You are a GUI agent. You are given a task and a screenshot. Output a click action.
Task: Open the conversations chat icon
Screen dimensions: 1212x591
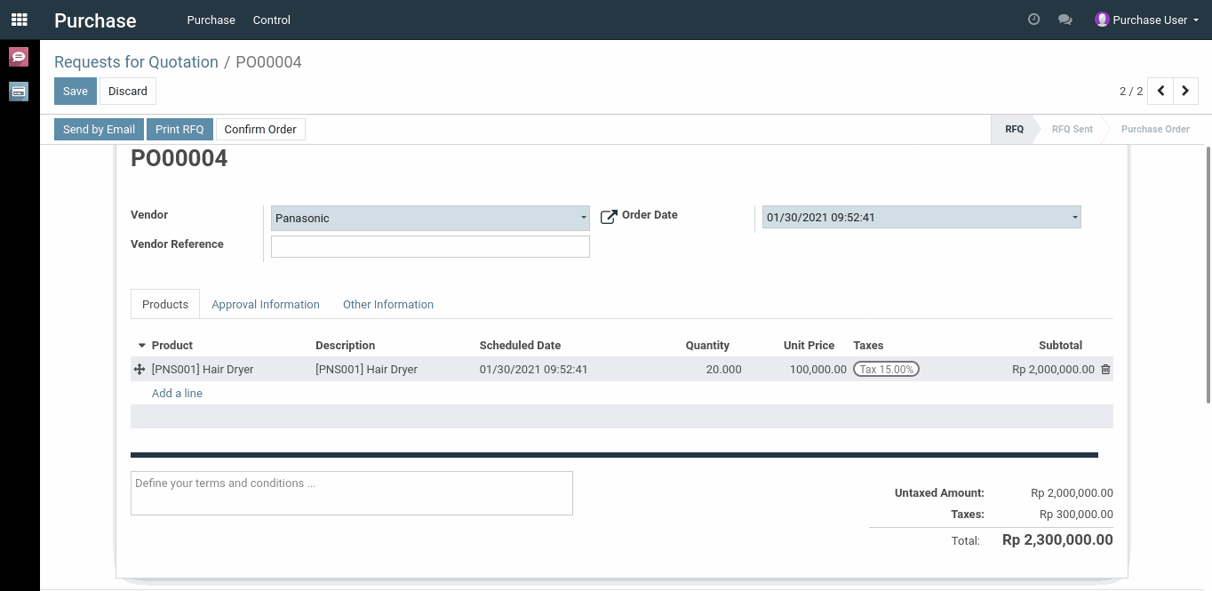(x=1064, y=20)
